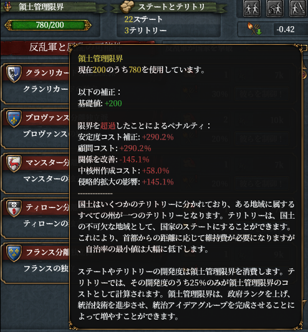The width and height of the screenshot is (308, 332).
Task: Click the 22ステート count text
Action: point(143,19)
